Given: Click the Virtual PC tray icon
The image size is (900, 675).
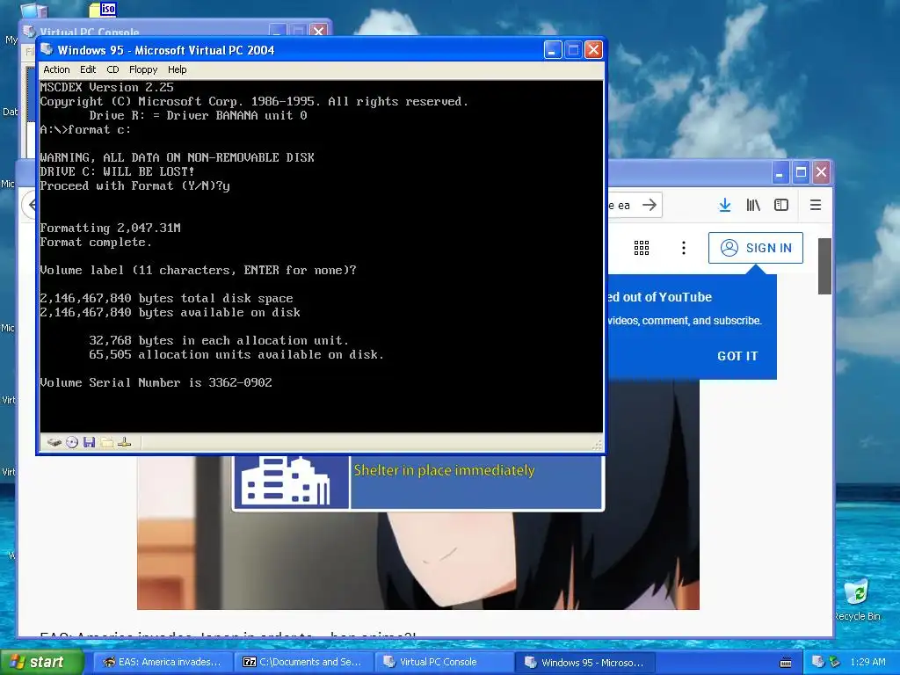Looking at the screenshot, I should tap(817, 662).
